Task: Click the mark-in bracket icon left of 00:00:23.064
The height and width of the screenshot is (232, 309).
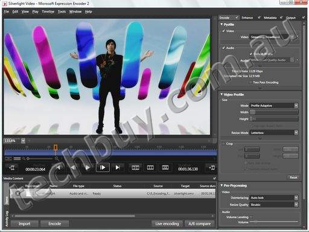Action: click(12, 167)
